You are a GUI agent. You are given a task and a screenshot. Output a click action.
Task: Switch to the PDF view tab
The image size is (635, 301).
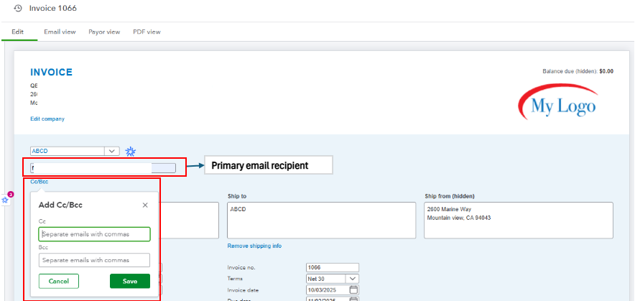(x=147, y=32)
